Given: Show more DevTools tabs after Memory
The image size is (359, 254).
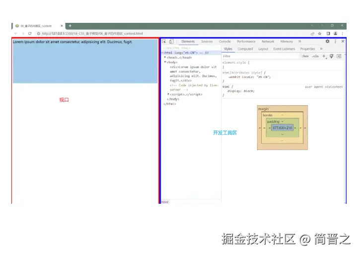Looking at the screenshot, I should pyautogui.click(x=300, y=41).
